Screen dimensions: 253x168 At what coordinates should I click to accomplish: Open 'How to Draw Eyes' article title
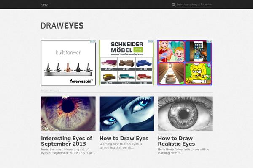click(x=124, y=139)
